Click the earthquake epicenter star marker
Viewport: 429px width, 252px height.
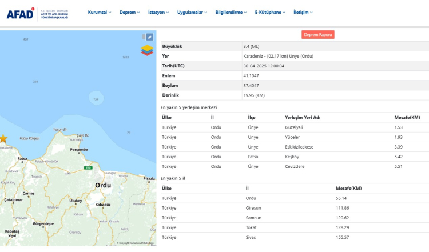pos(3,138)
